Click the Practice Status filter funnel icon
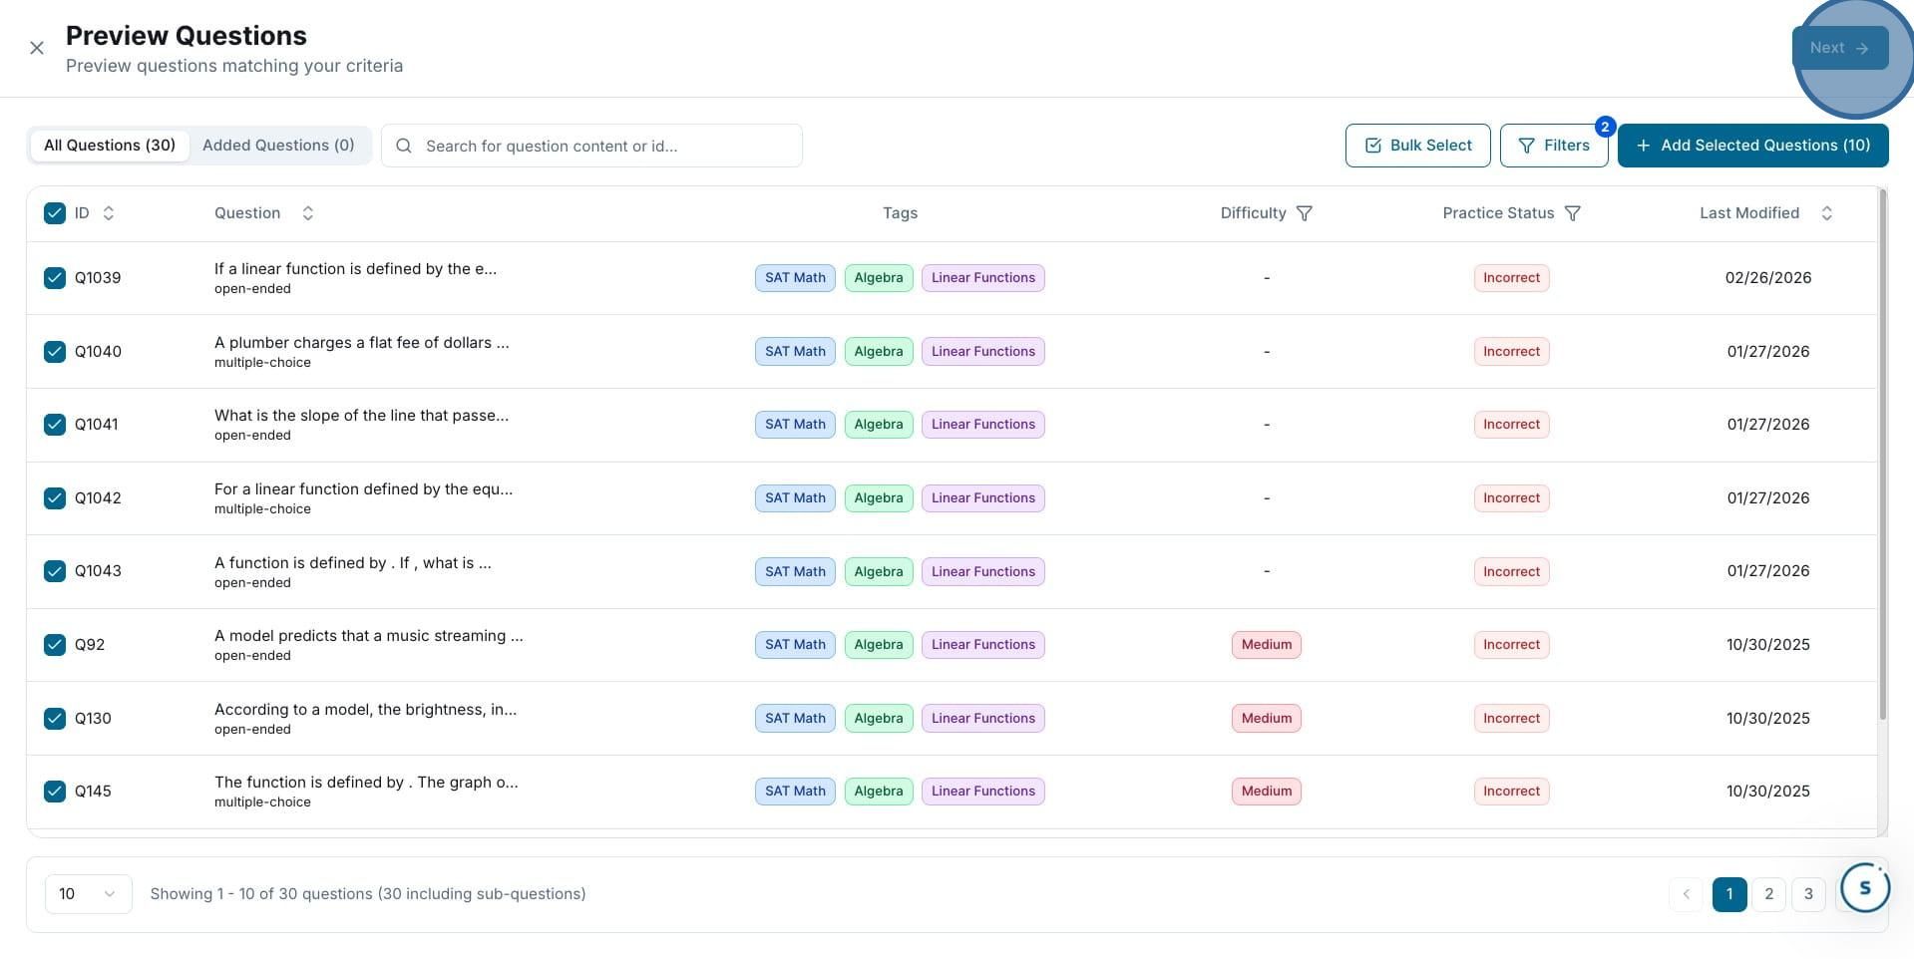This screenshot has height=959, width=1914. click(1573, 213)
